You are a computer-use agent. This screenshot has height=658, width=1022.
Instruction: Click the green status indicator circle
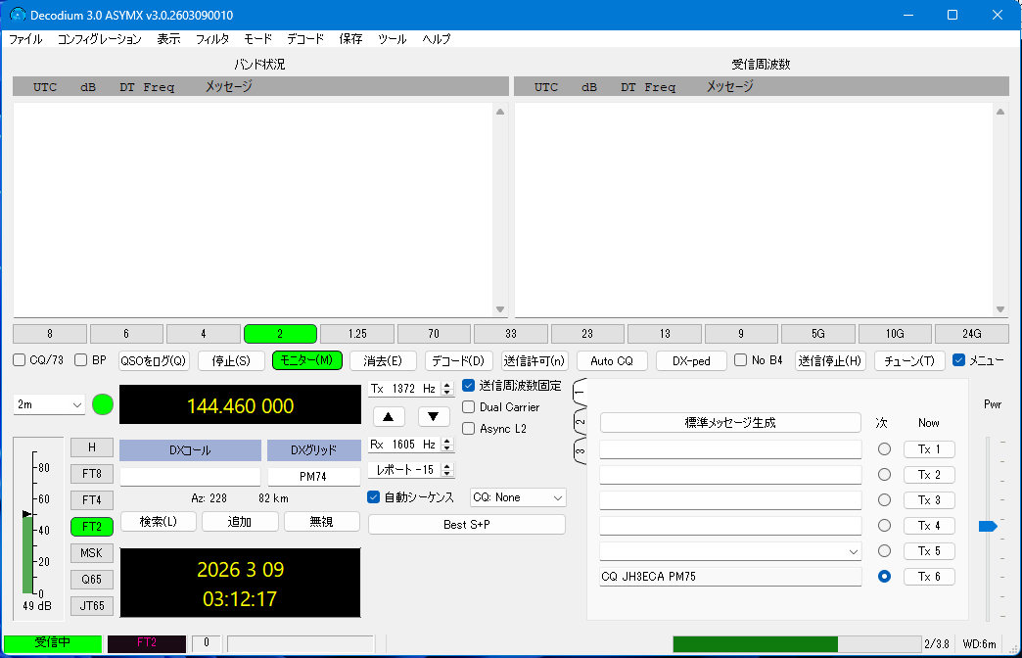[103, 404]
